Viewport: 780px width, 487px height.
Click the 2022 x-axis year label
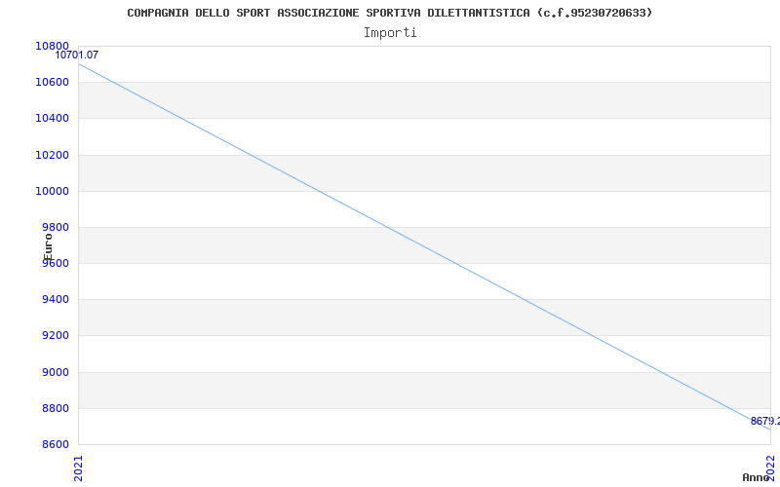pos(770,467)
